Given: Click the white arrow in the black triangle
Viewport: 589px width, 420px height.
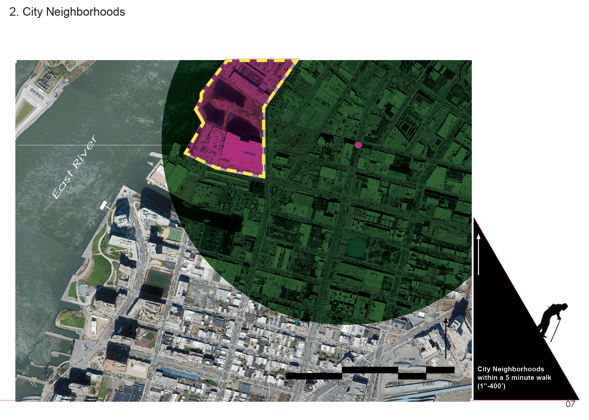Looking at the screenshot, I should 479,254.
